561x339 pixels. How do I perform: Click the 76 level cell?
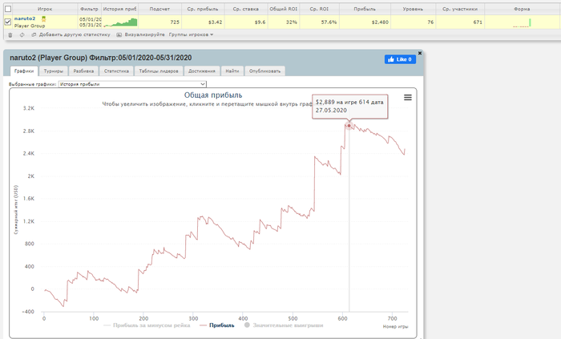pyautogui.click(x=413, y=22)
